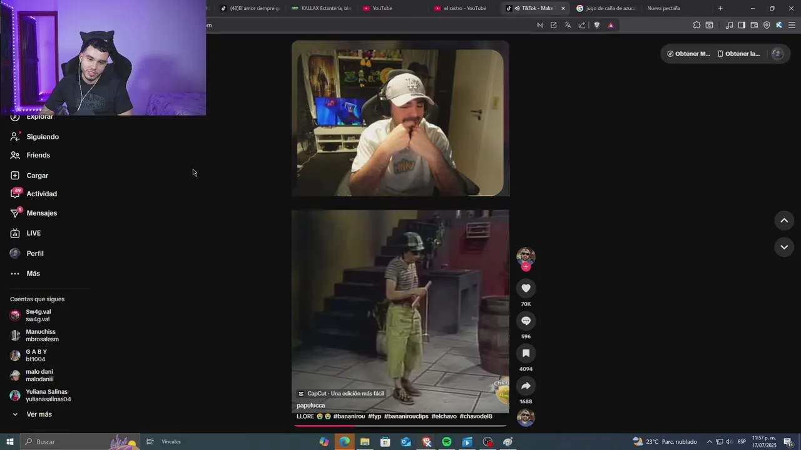
Task: Open Brave Shields lion icon
Action: pyautogui.click(x=596, y=25)
